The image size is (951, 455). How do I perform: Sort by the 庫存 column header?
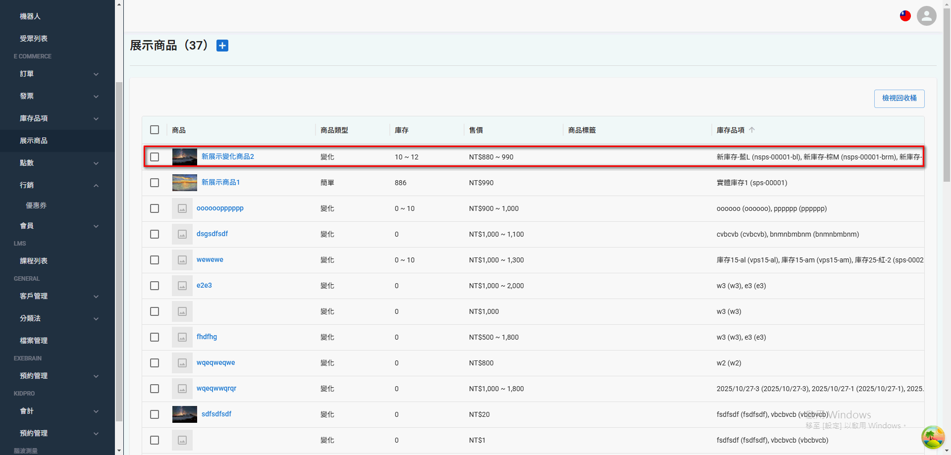(402, 130)
